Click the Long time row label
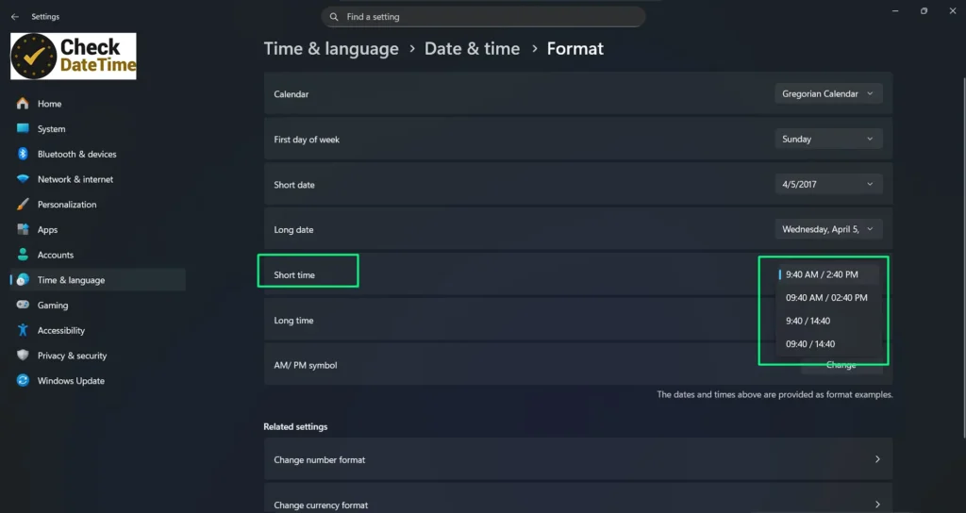The height and width of the screenshot is (513, 966). coord(294,321)
